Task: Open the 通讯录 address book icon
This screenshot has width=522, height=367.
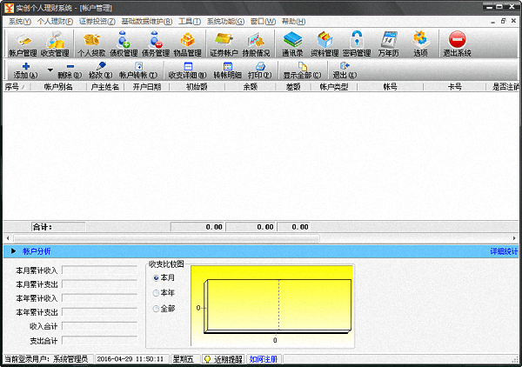Action: coord(292,43)
